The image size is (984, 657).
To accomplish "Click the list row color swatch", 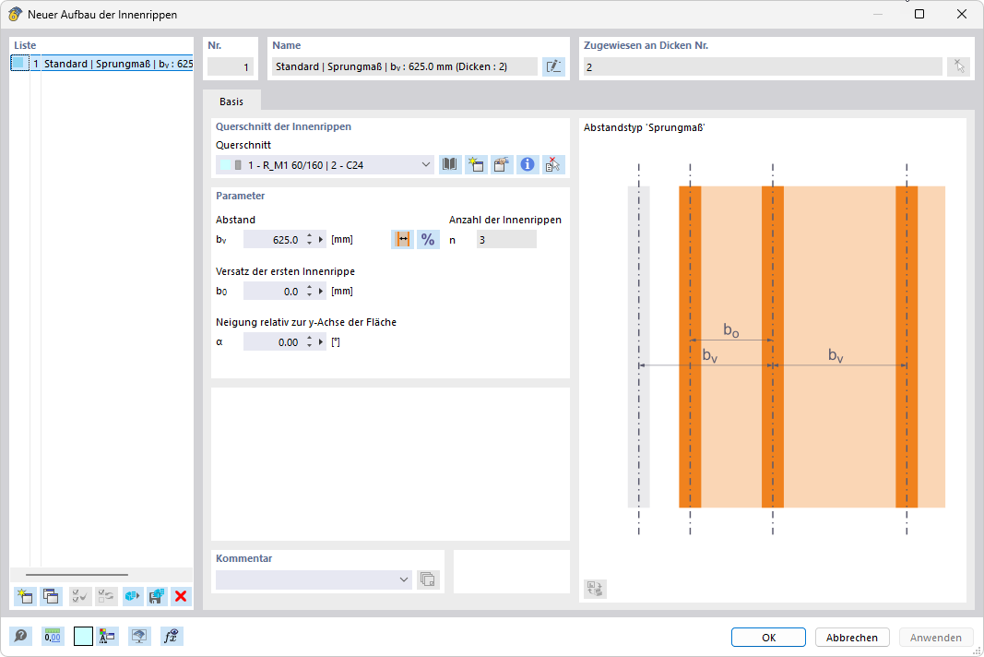I will click(18, 64).
